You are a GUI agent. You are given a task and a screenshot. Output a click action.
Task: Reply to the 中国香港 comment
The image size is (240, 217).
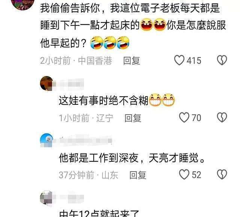(132, 61)
